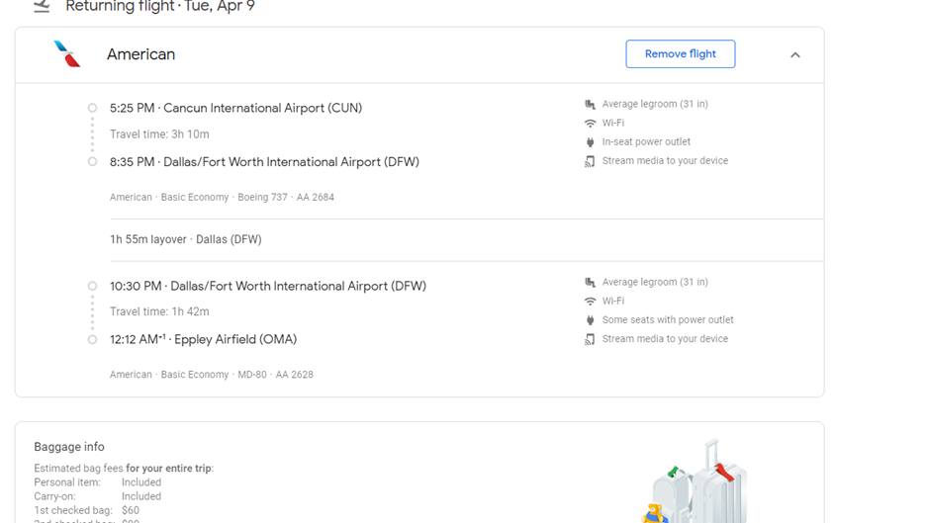The width and height of the screenshot is (927, 523).
Task: Click the 8:35 PM Dallas/Fort Worth arrival line
Action: tap(264, 162)
